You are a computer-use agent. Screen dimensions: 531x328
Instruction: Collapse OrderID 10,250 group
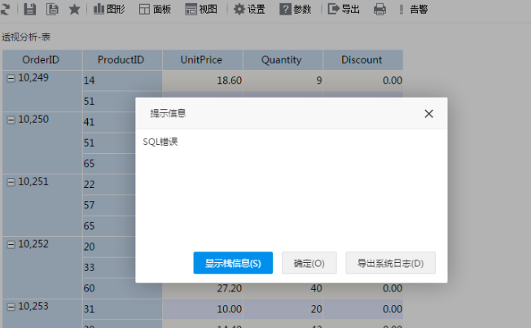[11, 120]
